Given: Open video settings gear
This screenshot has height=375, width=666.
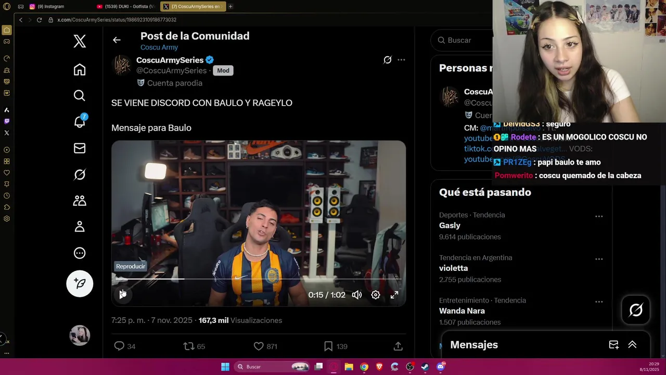Looking at the screenshot, I should pyautogui.click(x=376, y=295).
